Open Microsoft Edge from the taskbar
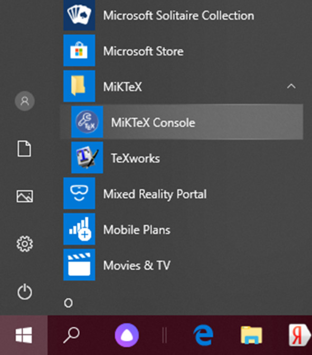Image resolution: width=312 pixels, height=355 pixels. (x=203, y=335)
